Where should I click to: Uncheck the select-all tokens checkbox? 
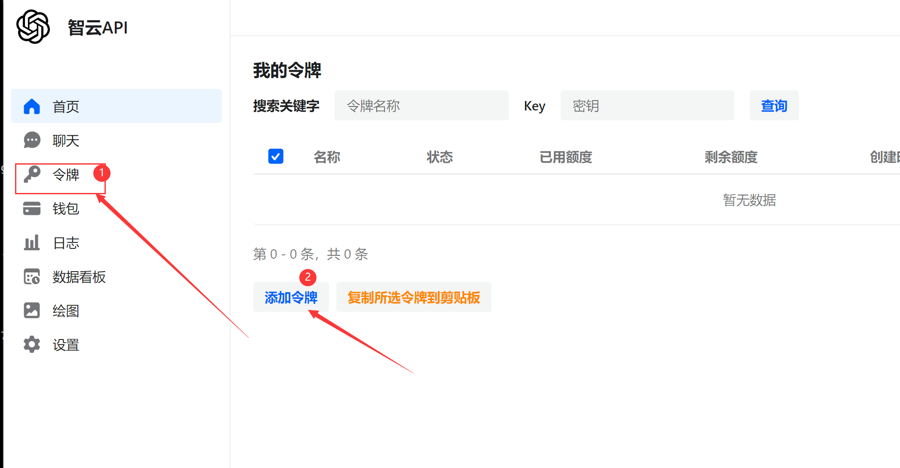(x=276, y=156)
